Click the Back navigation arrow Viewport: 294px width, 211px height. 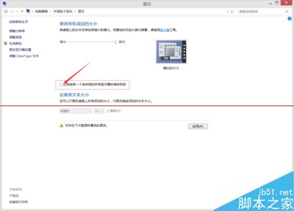click(6, 12)
